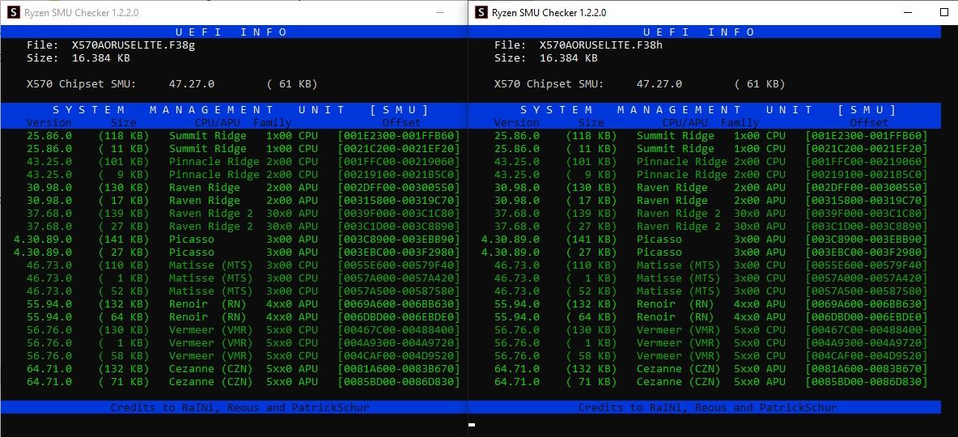Select offset [0085BD00-0086D830] in the F38h window

(867, 381)
